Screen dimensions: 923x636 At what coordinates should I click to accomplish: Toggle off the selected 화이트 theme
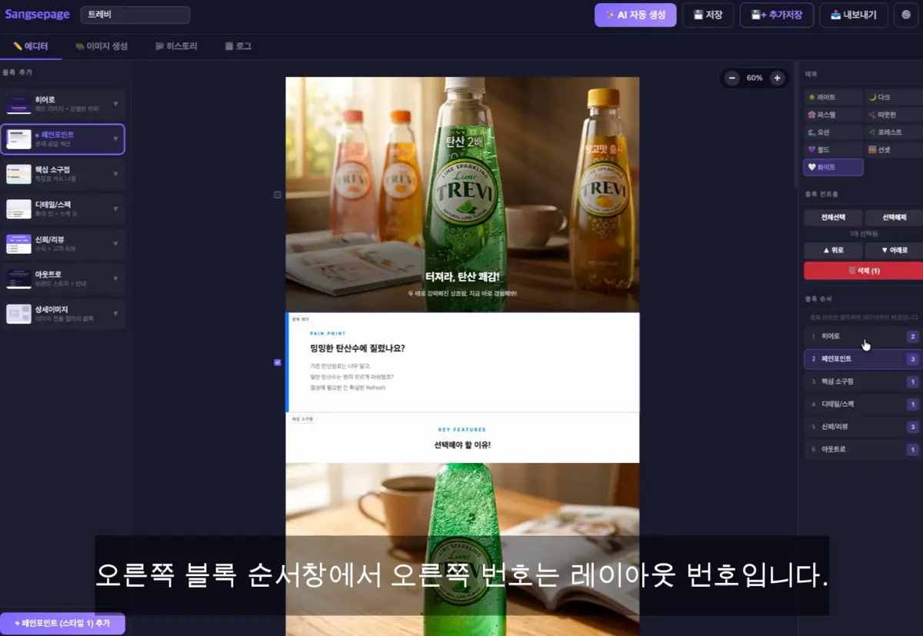(x=833, y=167)
